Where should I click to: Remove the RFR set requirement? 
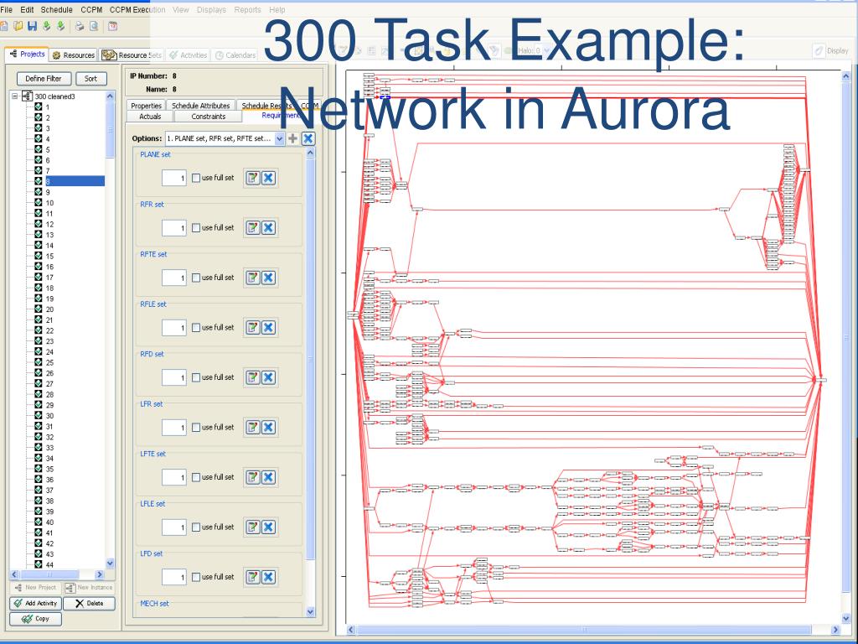268,228
